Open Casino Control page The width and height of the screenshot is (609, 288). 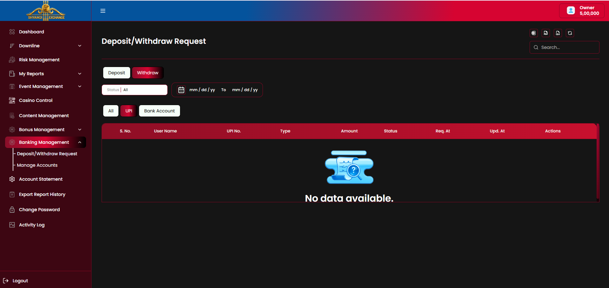coord(36,100)
